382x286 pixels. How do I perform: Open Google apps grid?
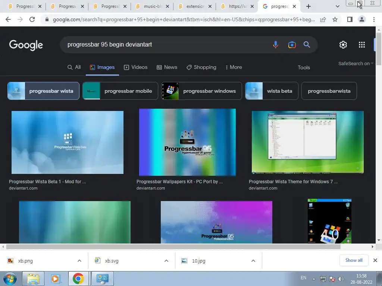pos(362,45)
